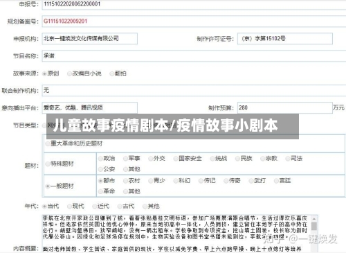The width and height of the screenshot is (346, 253).
Task: Pick the 统战 radio option
Action: click(212, 159)
